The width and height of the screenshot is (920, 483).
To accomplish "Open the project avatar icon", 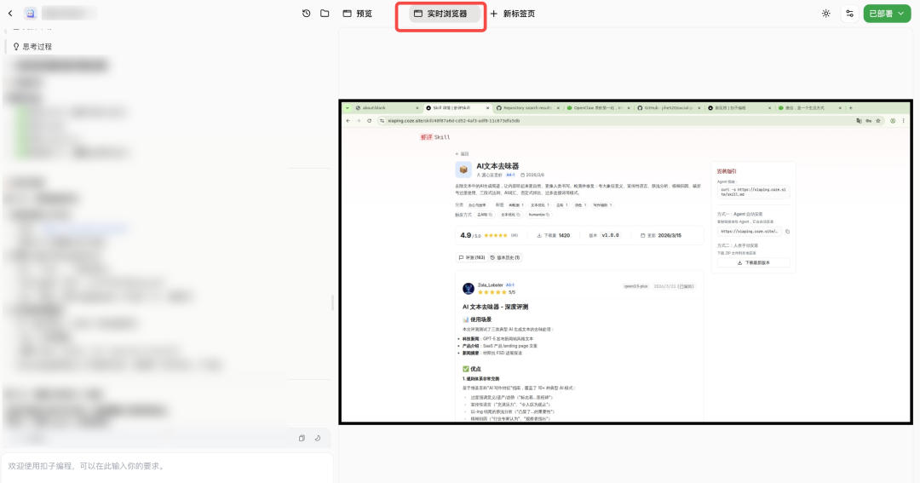I will pos(31,14).
